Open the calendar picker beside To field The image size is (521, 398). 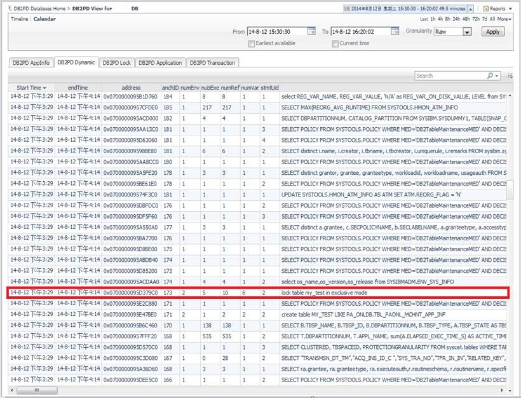pos(396,31)
